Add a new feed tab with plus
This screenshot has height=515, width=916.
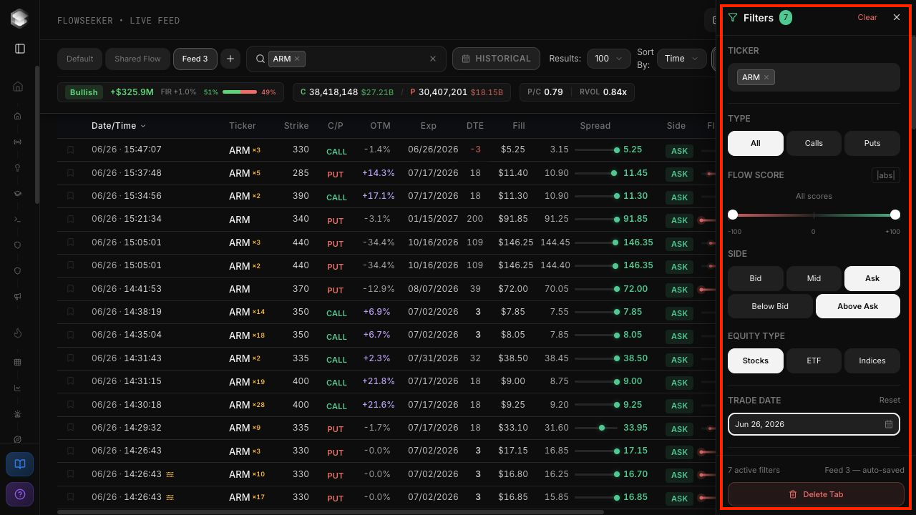230,59
